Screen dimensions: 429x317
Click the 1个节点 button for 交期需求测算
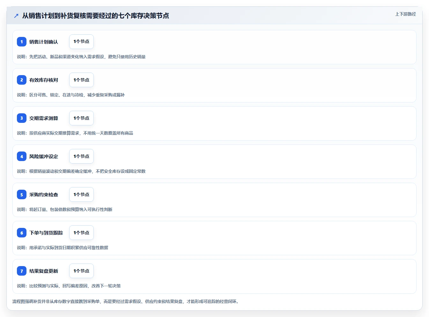coord(81,118)
